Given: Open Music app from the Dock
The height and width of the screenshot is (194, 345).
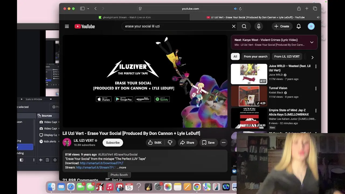Looking at the screenshot, I should tap(110, 187).
